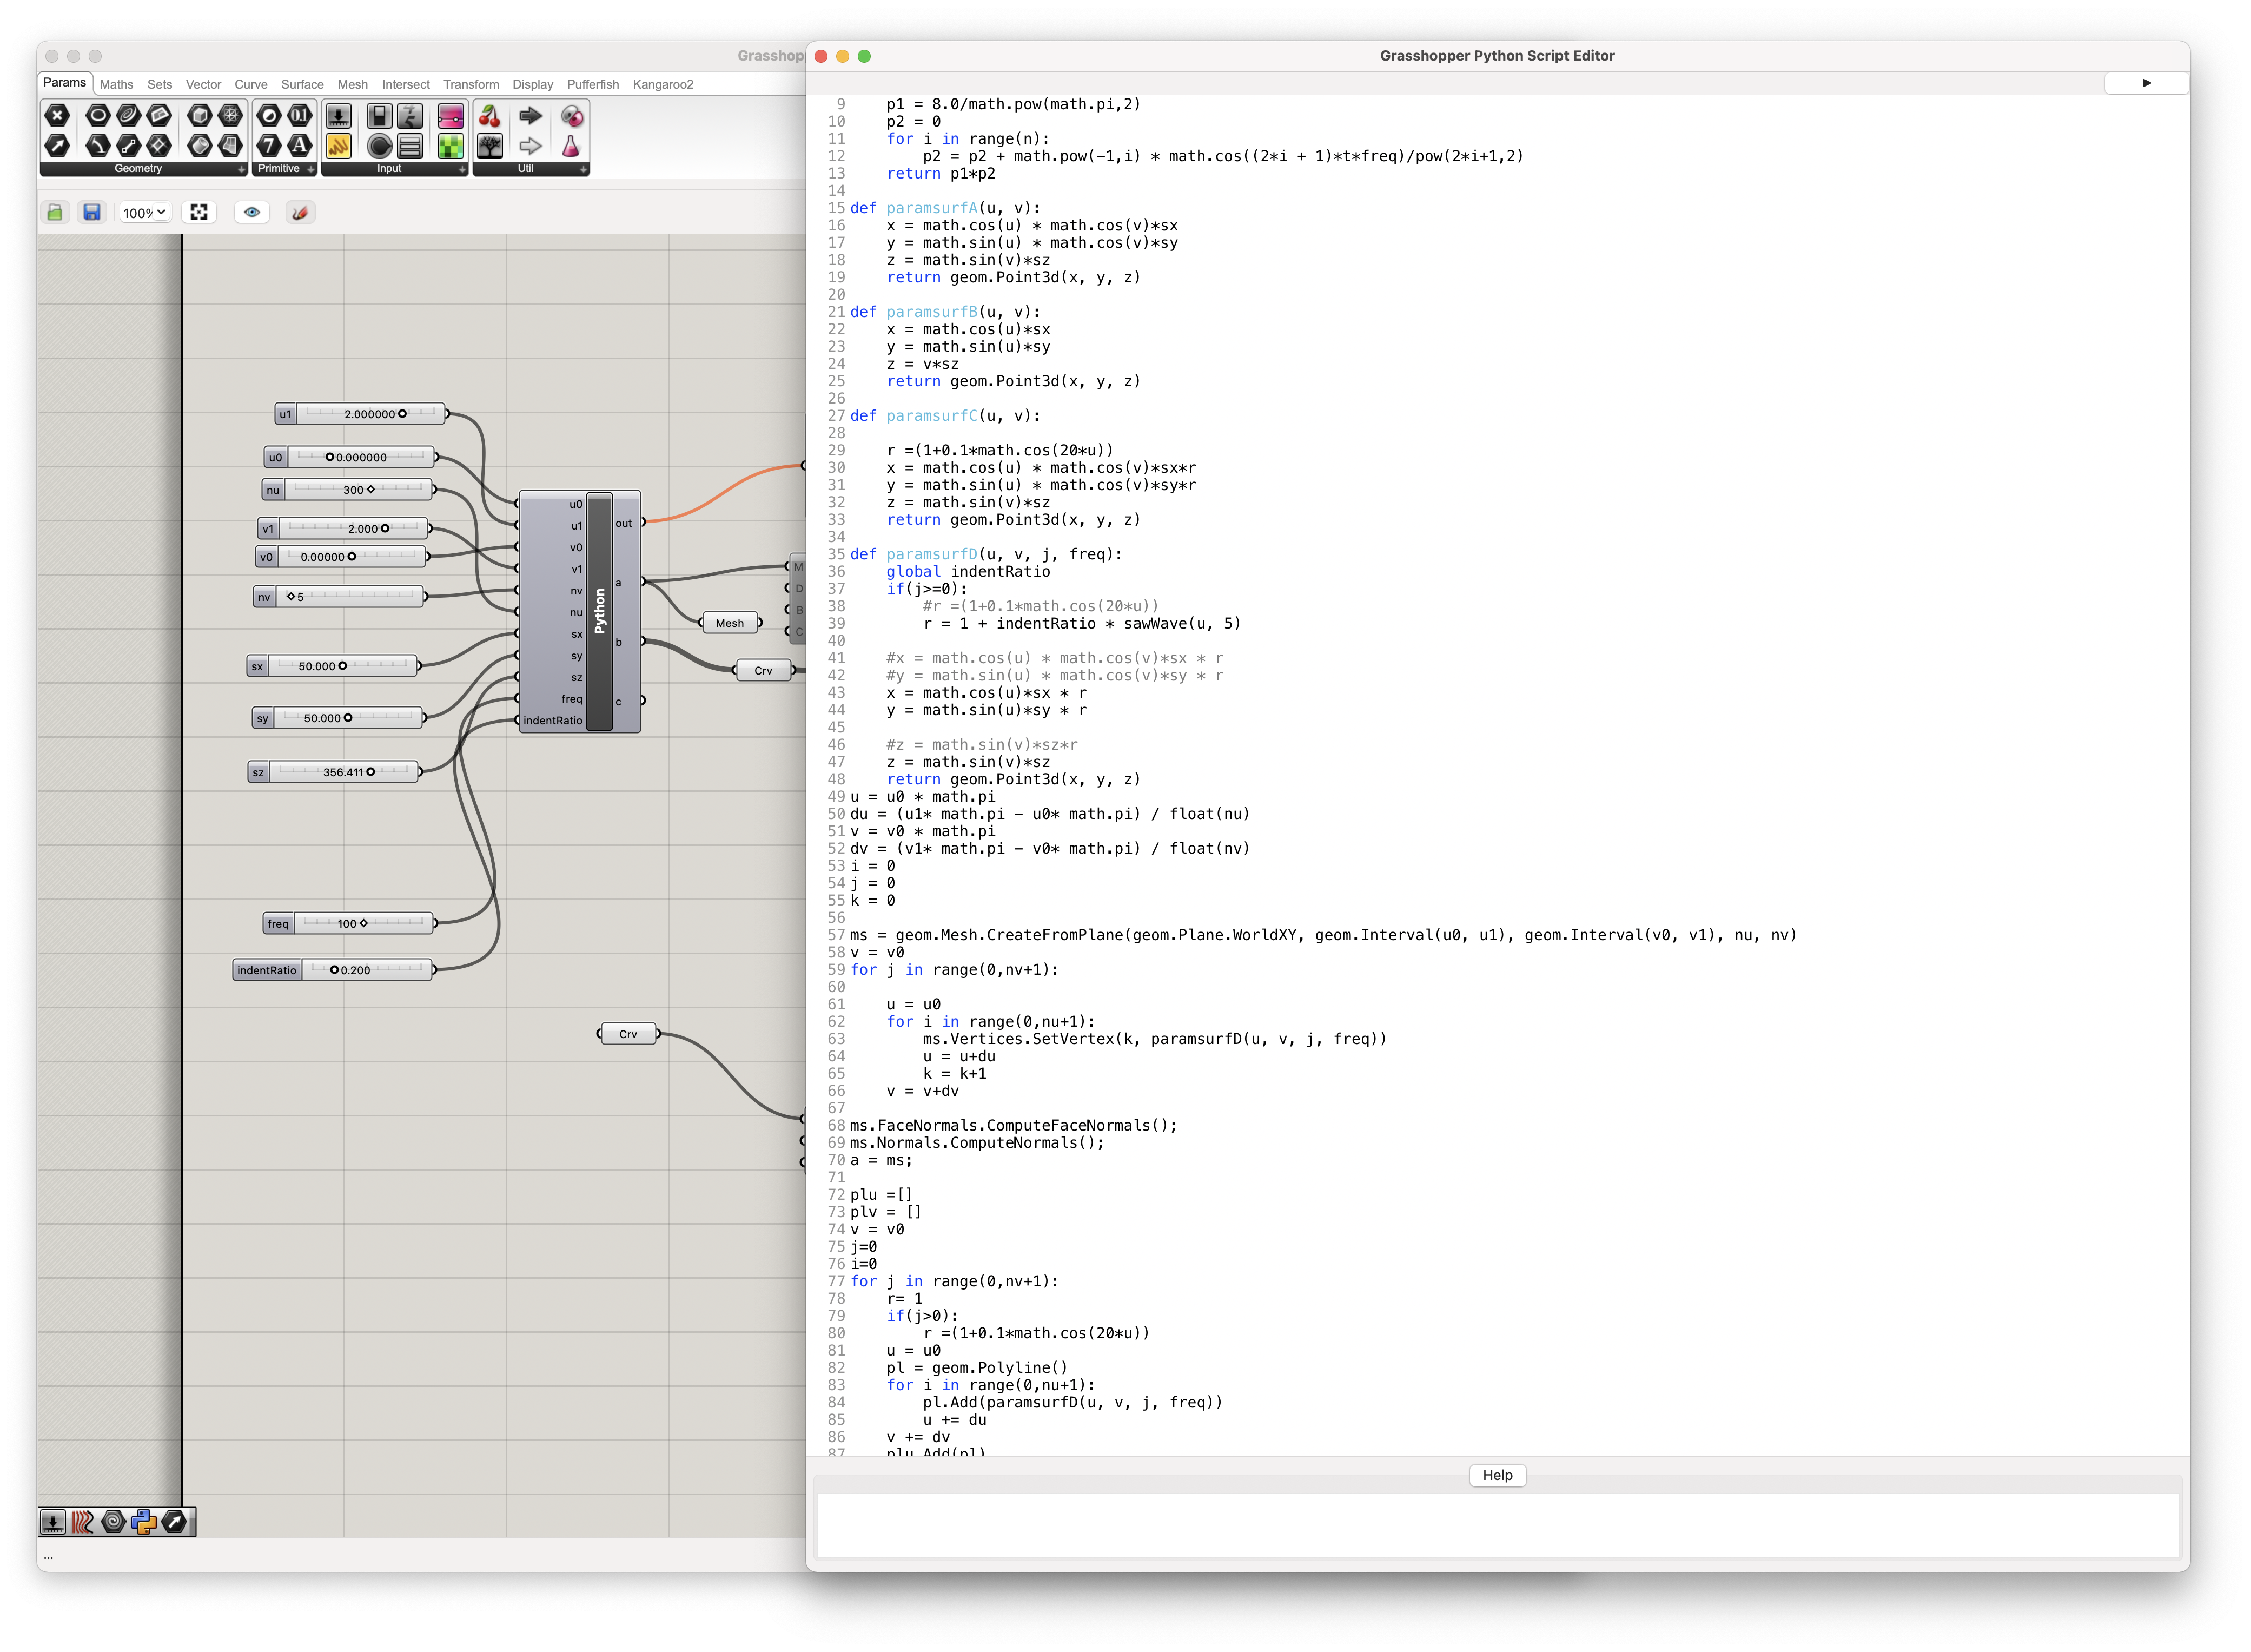This screenshot has width=2251, height=1652.
Task: Select the Surface parameter icon
Action: (x=231, y=146)
